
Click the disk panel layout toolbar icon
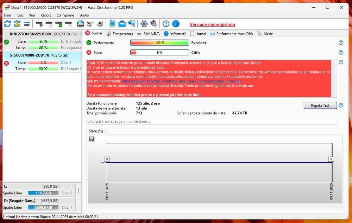point(27,24)
